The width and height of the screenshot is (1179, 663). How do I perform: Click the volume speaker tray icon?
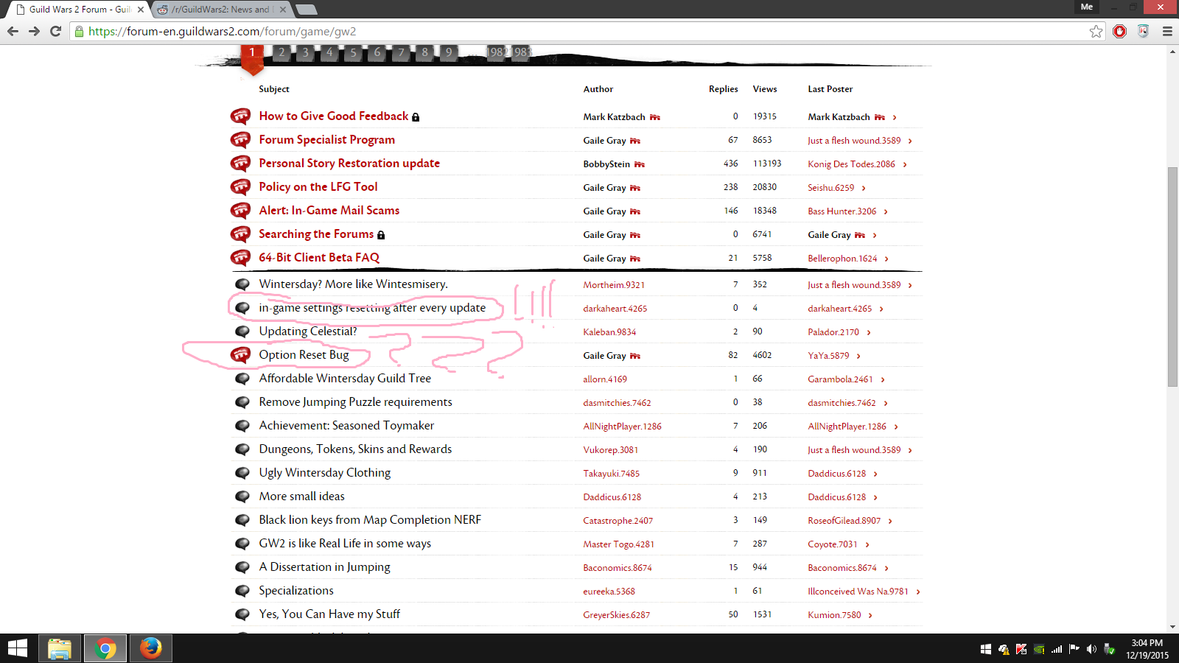point(1091,649)
